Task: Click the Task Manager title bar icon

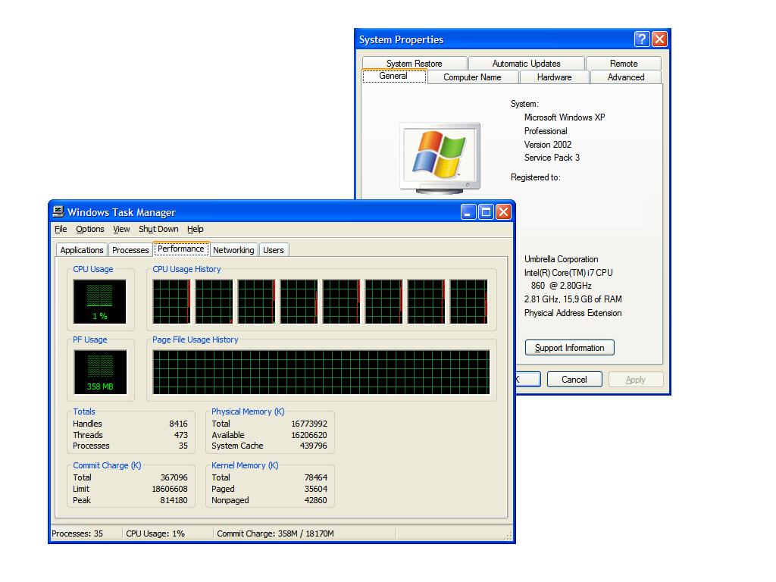Action: [58, 212]
